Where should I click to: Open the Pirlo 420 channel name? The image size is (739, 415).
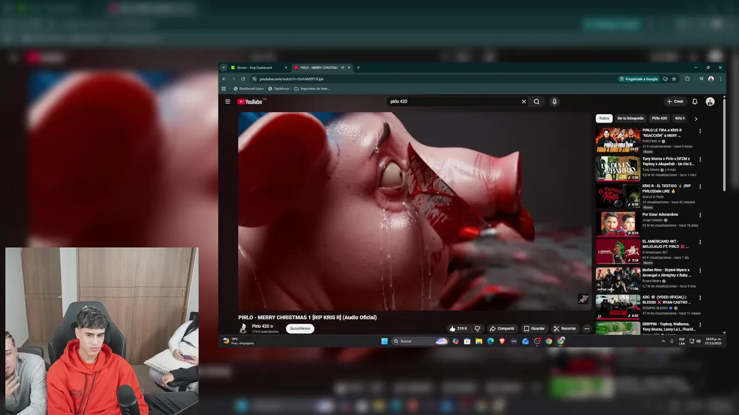point(260,326)
